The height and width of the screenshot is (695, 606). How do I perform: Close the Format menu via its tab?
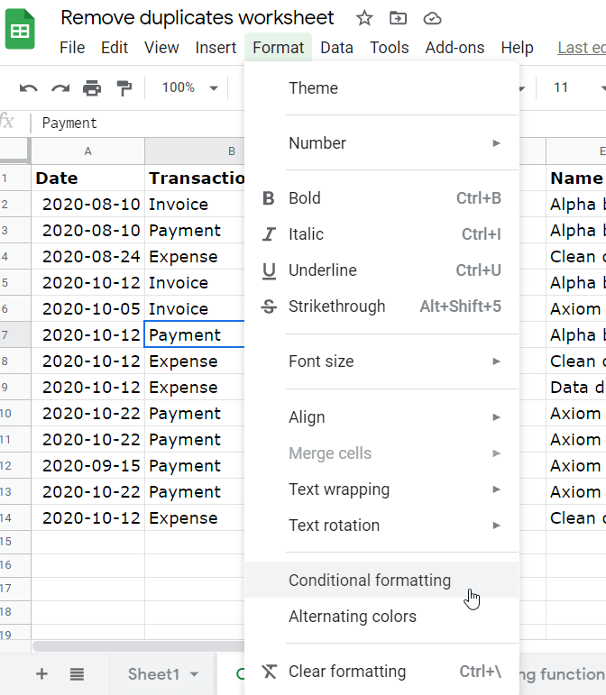click(x=278, y=48)
